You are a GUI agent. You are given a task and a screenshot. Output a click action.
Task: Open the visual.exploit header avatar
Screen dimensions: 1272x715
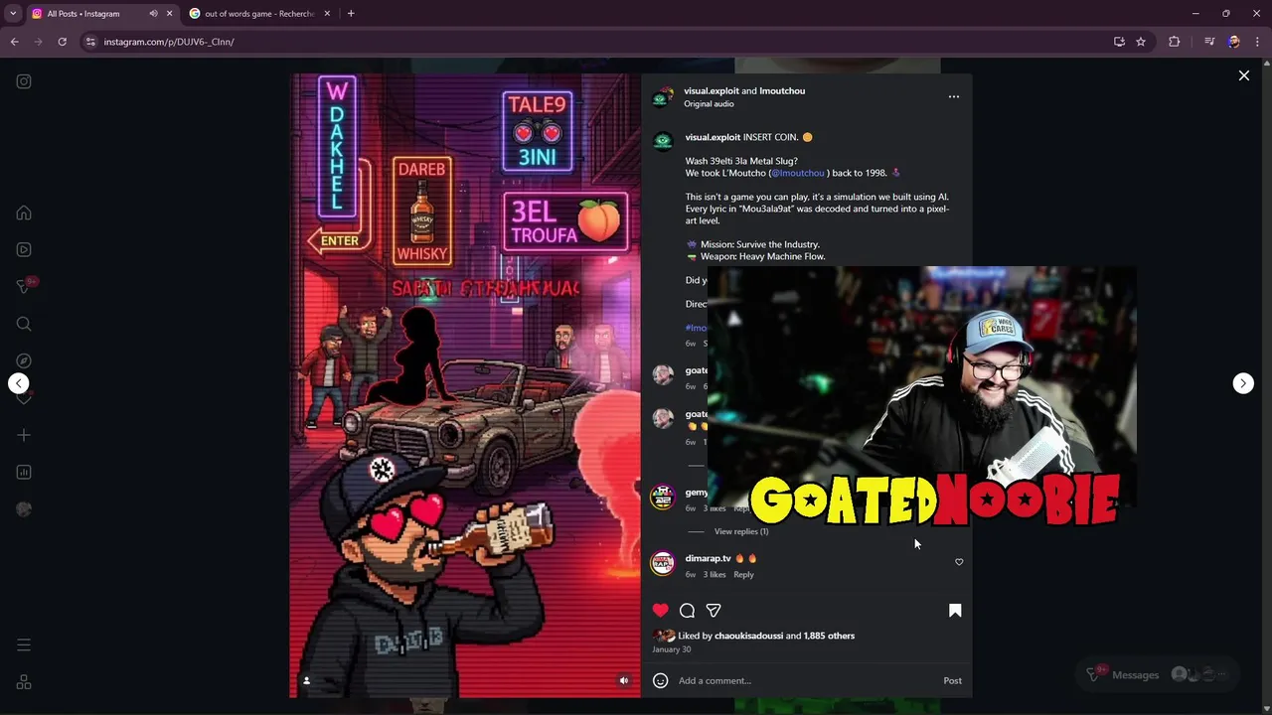pyautogui.click(x=663, y=97)
